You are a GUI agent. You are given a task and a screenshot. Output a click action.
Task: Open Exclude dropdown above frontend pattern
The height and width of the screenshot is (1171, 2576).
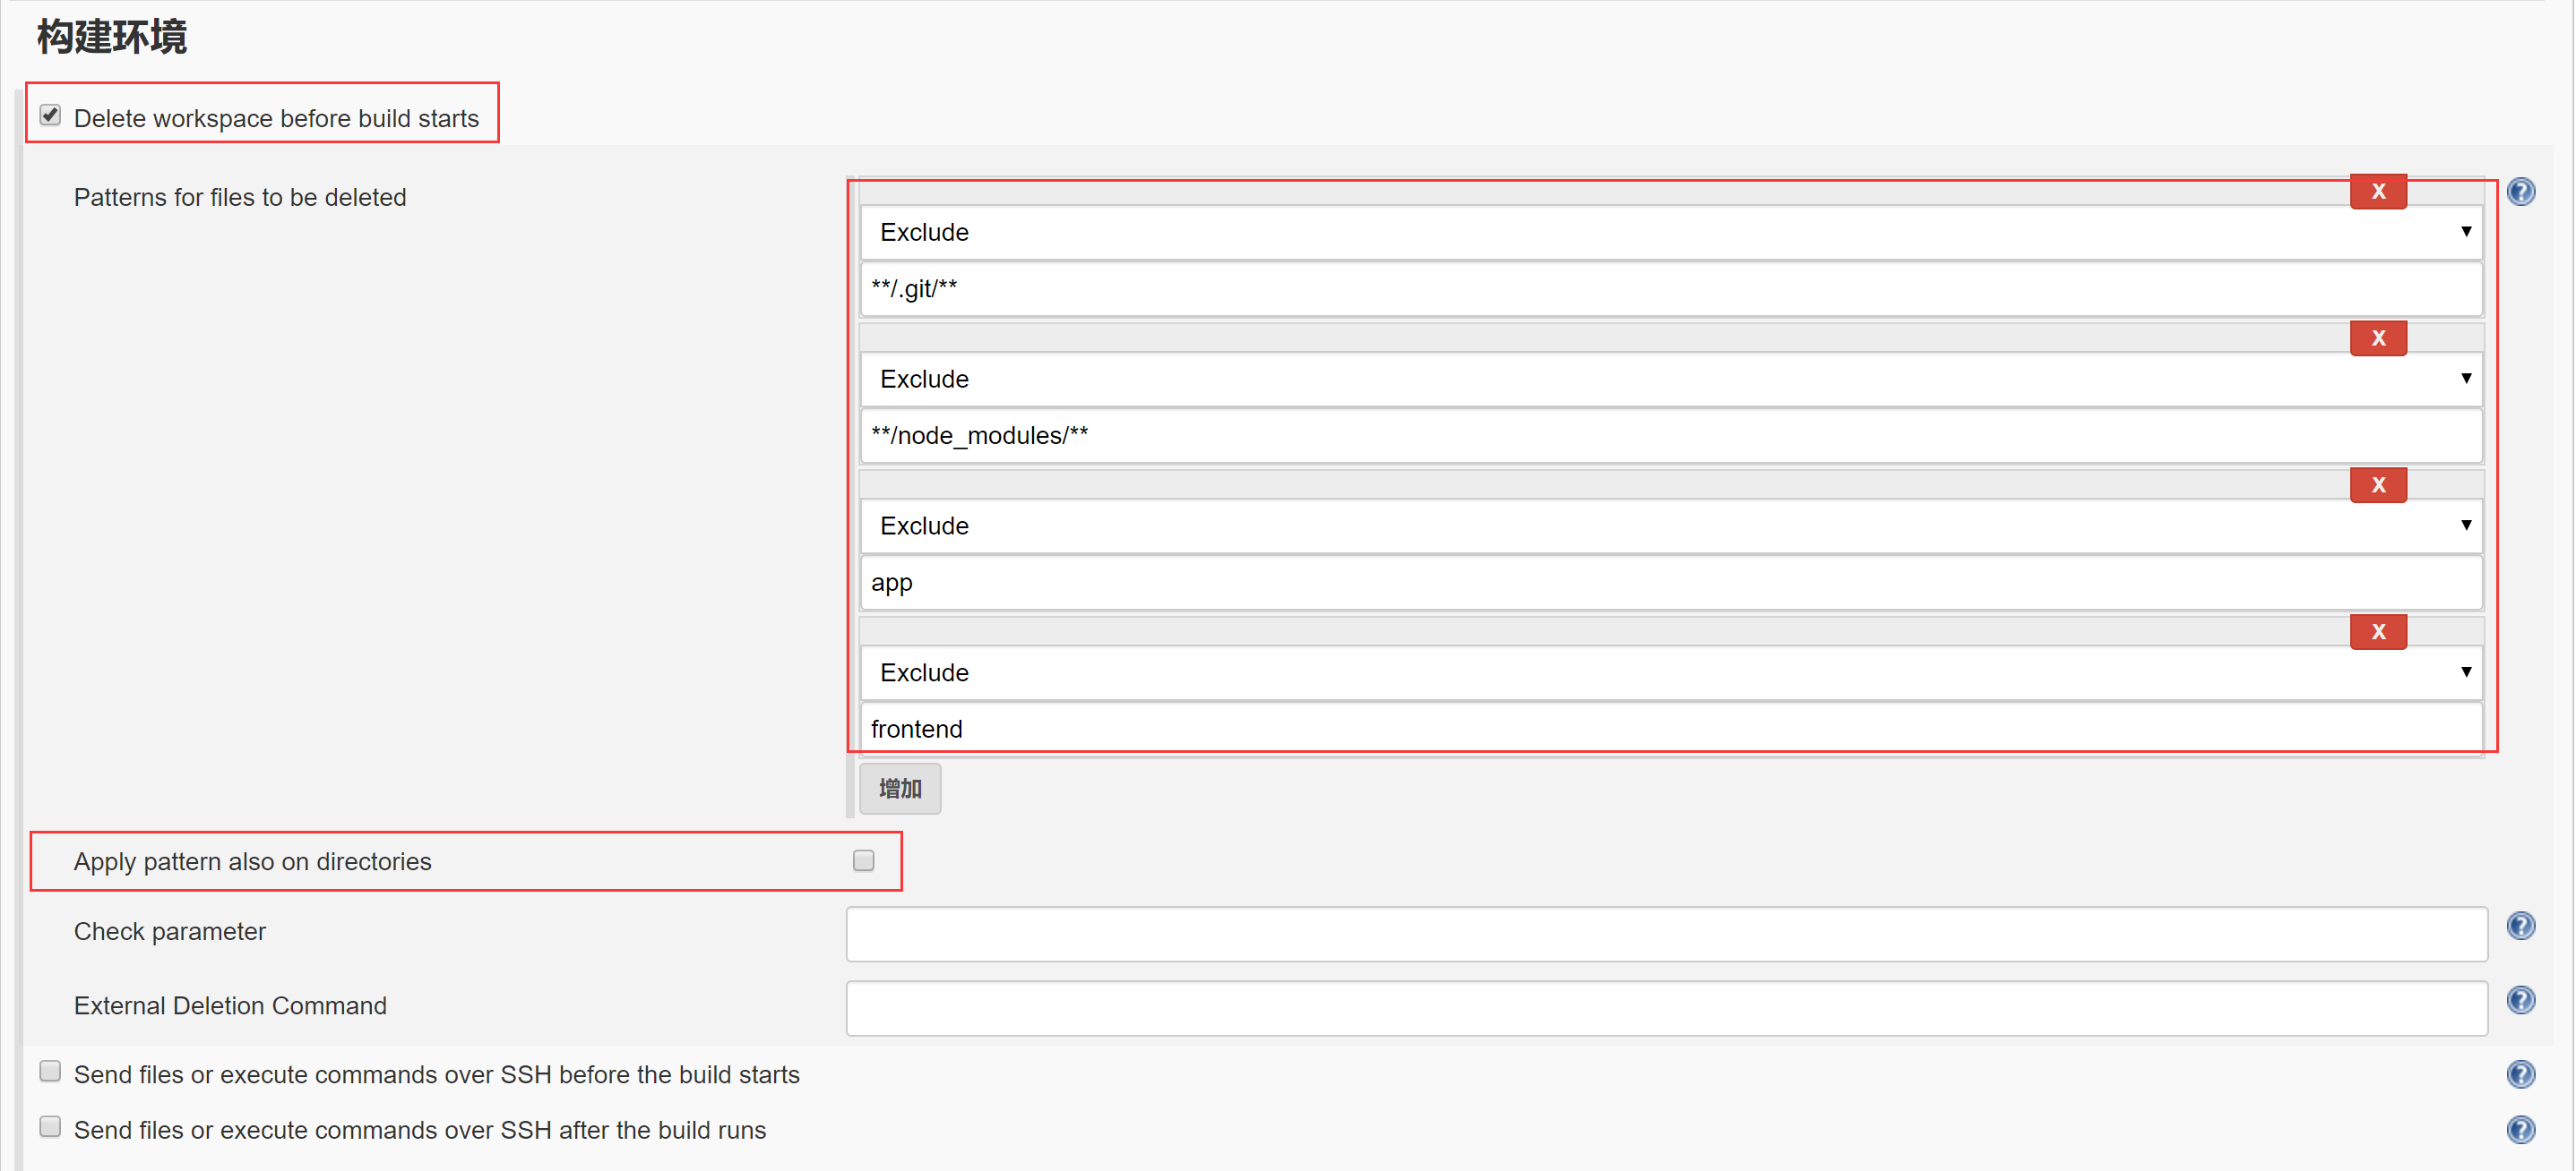[x=1670, y=673]
